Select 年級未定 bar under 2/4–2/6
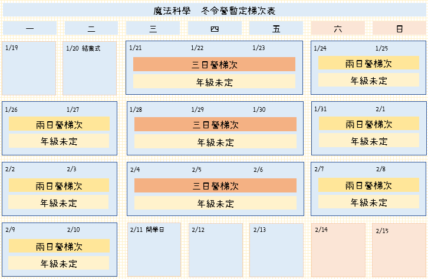Image resolution: width=428 pixels, height=279 pixels. pyautogui.click(x=215, y=202)
